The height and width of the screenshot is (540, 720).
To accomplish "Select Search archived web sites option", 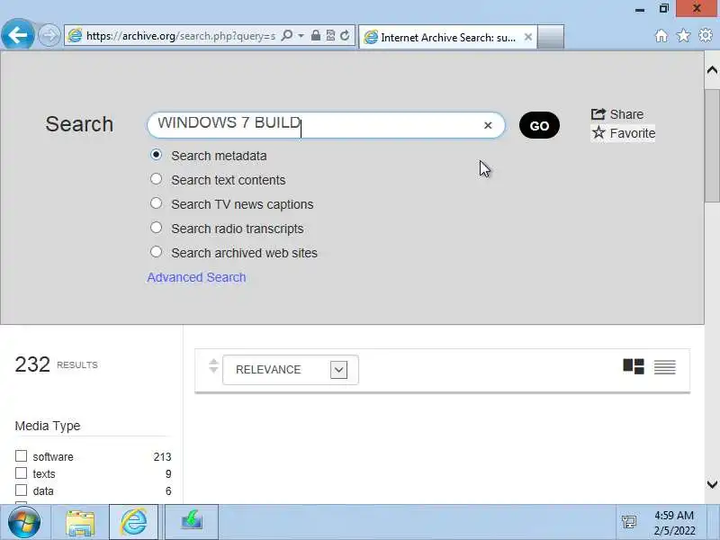I will (156, 252).
